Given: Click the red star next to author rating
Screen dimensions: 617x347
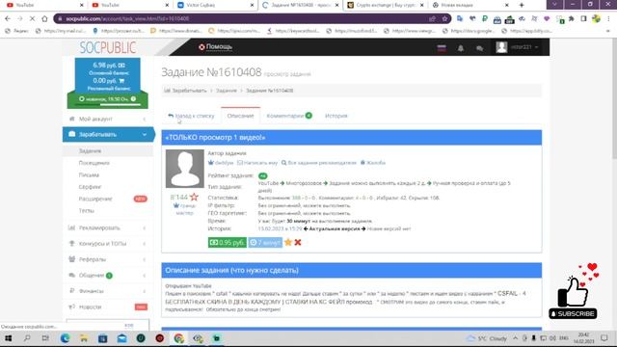Looking at the screenshot, I should [x=194, y=197].
